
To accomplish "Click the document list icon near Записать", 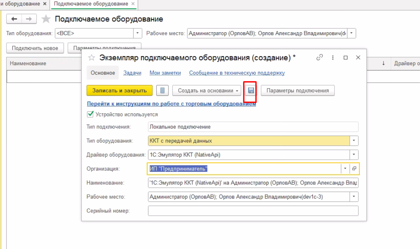I will [162, 91].
